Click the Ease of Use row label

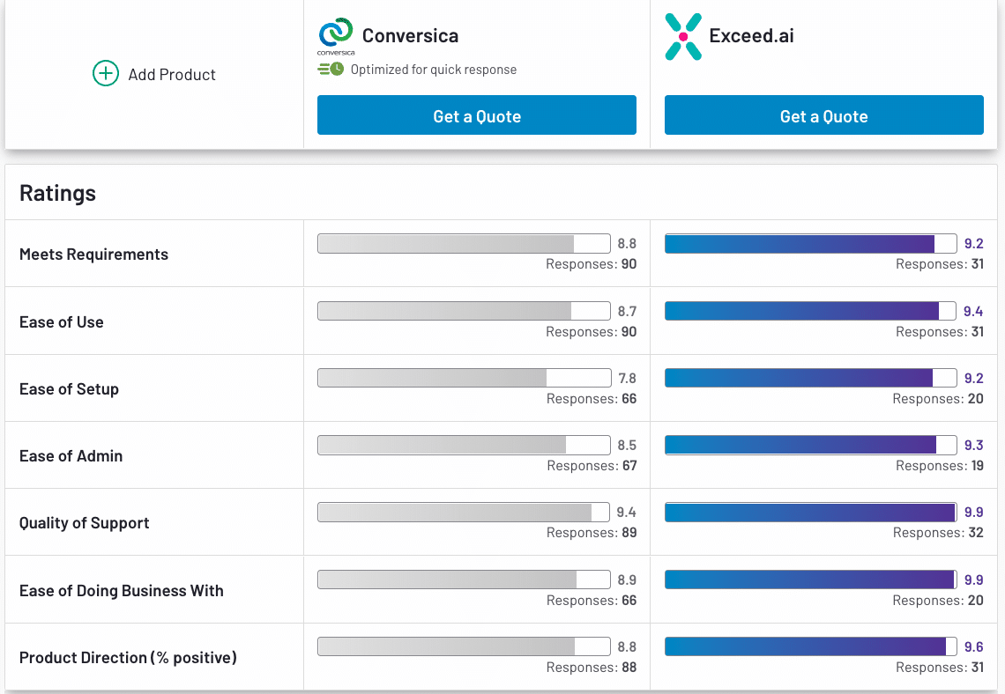coord(62,322)
